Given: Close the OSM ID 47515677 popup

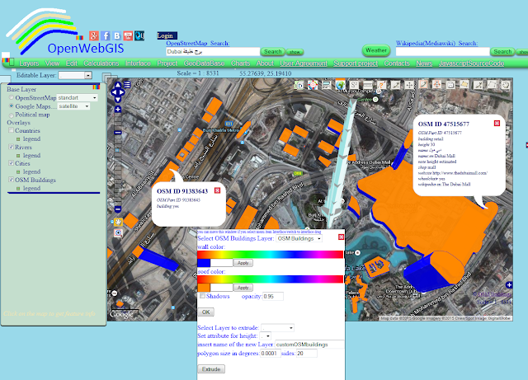Looking at the screenshot, I should pyautogui.click(x=497, y=123).
